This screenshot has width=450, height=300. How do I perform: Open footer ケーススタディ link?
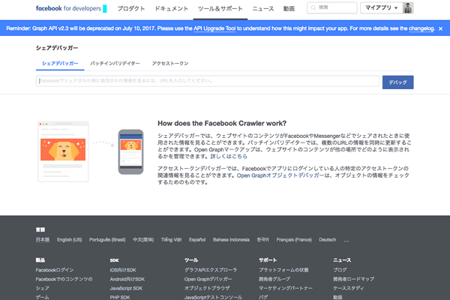[x=349, y=289]
